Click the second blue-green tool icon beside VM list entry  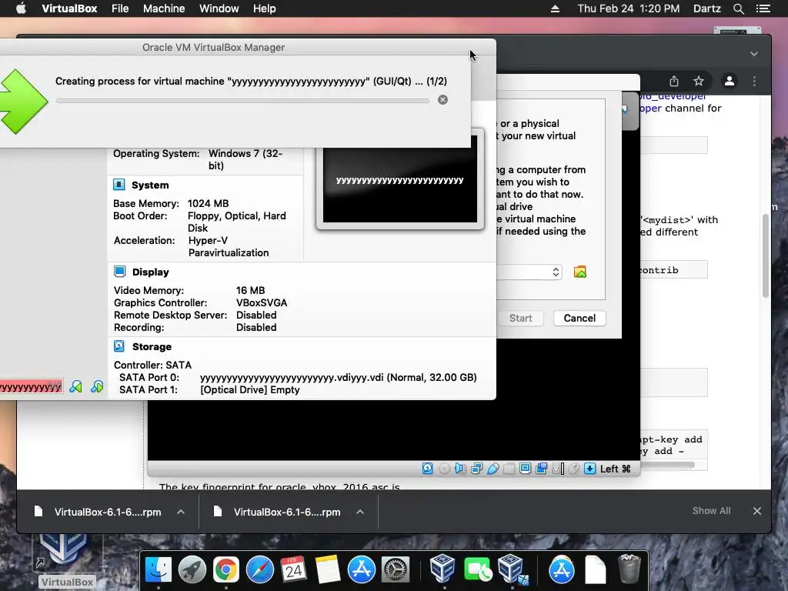tap(97, 386)
